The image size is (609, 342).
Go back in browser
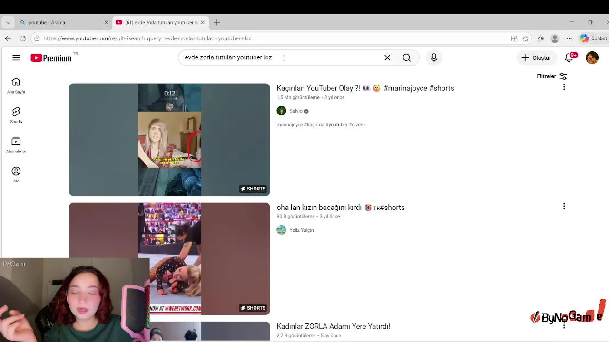[8, 38]
